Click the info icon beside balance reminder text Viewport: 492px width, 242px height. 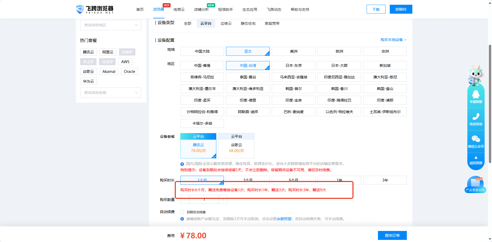pos(182,219)
